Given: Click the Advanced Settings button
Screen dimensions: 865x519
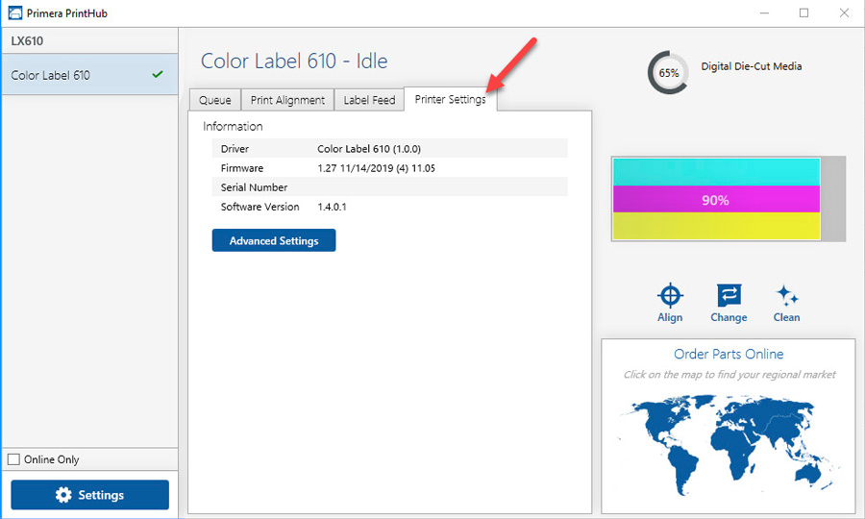Looking at the screenshot, I should 274,240.
